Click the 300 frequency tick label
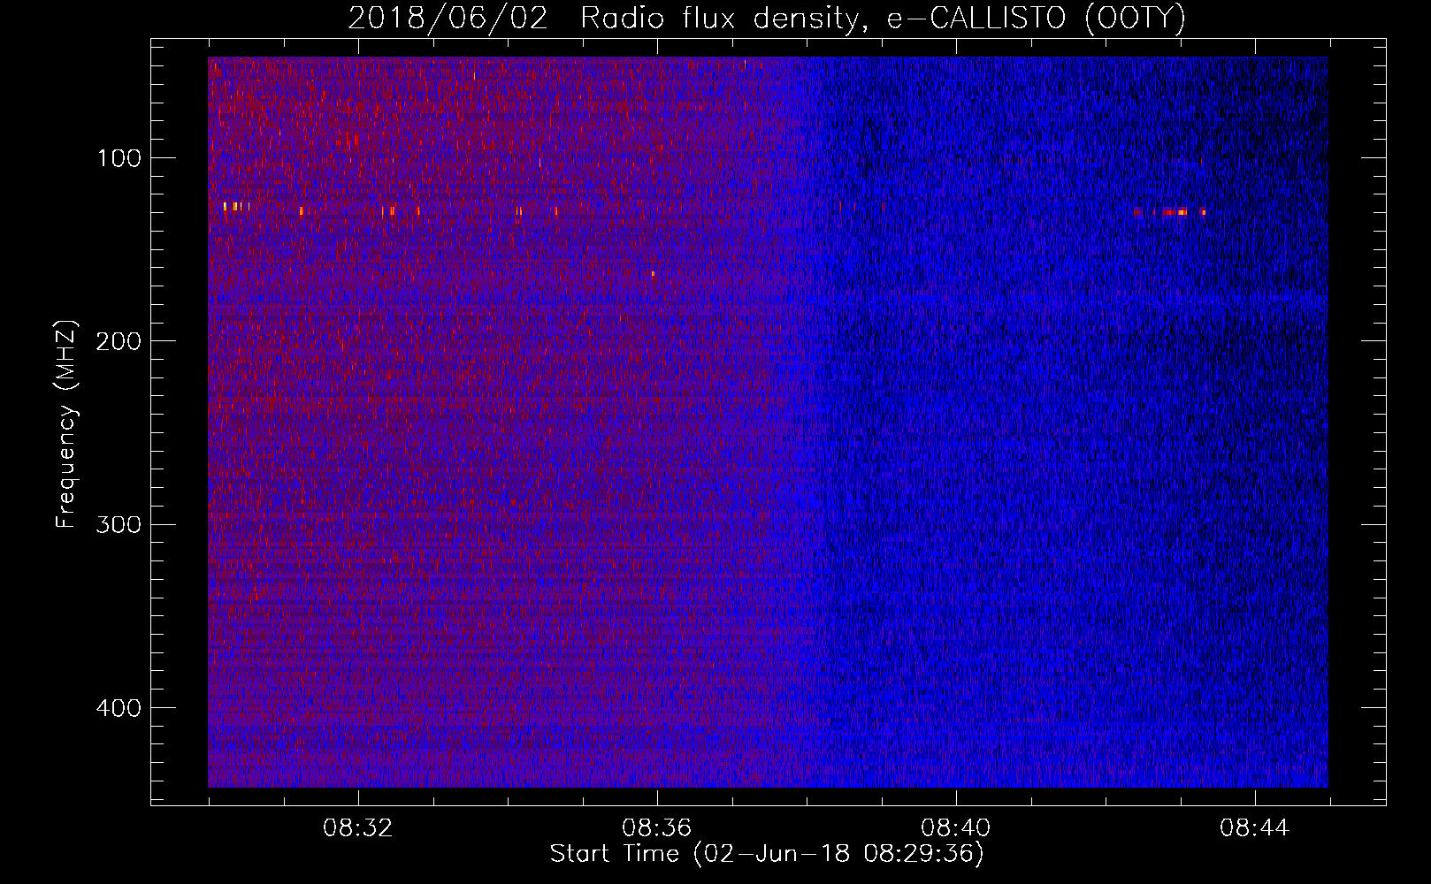The width and height of the screenshot is (1431, 884). [x=119, y=524]
